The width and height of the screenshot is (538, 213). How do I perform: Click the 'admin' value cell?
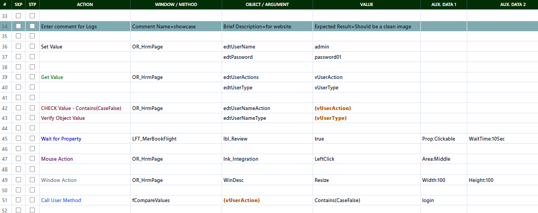coord(367,47)
